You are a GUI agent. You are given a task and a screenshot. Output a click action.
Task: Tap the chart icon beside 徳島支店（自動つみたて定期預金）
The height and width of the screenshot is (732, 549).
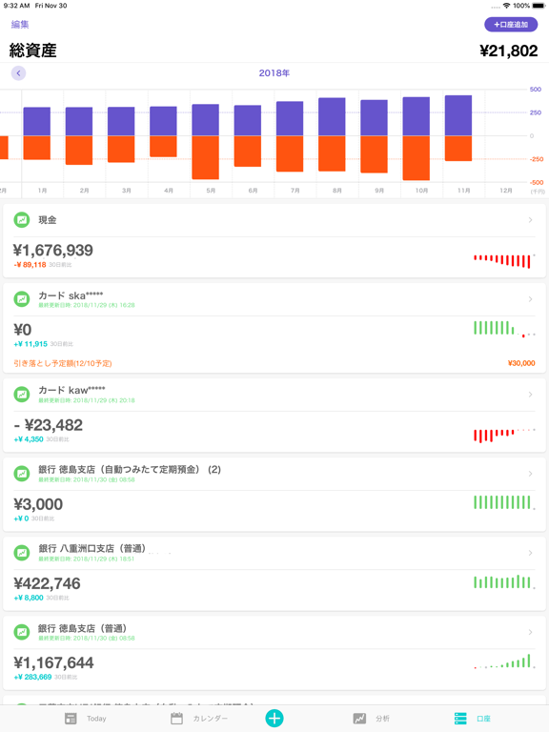coord(22,474)
